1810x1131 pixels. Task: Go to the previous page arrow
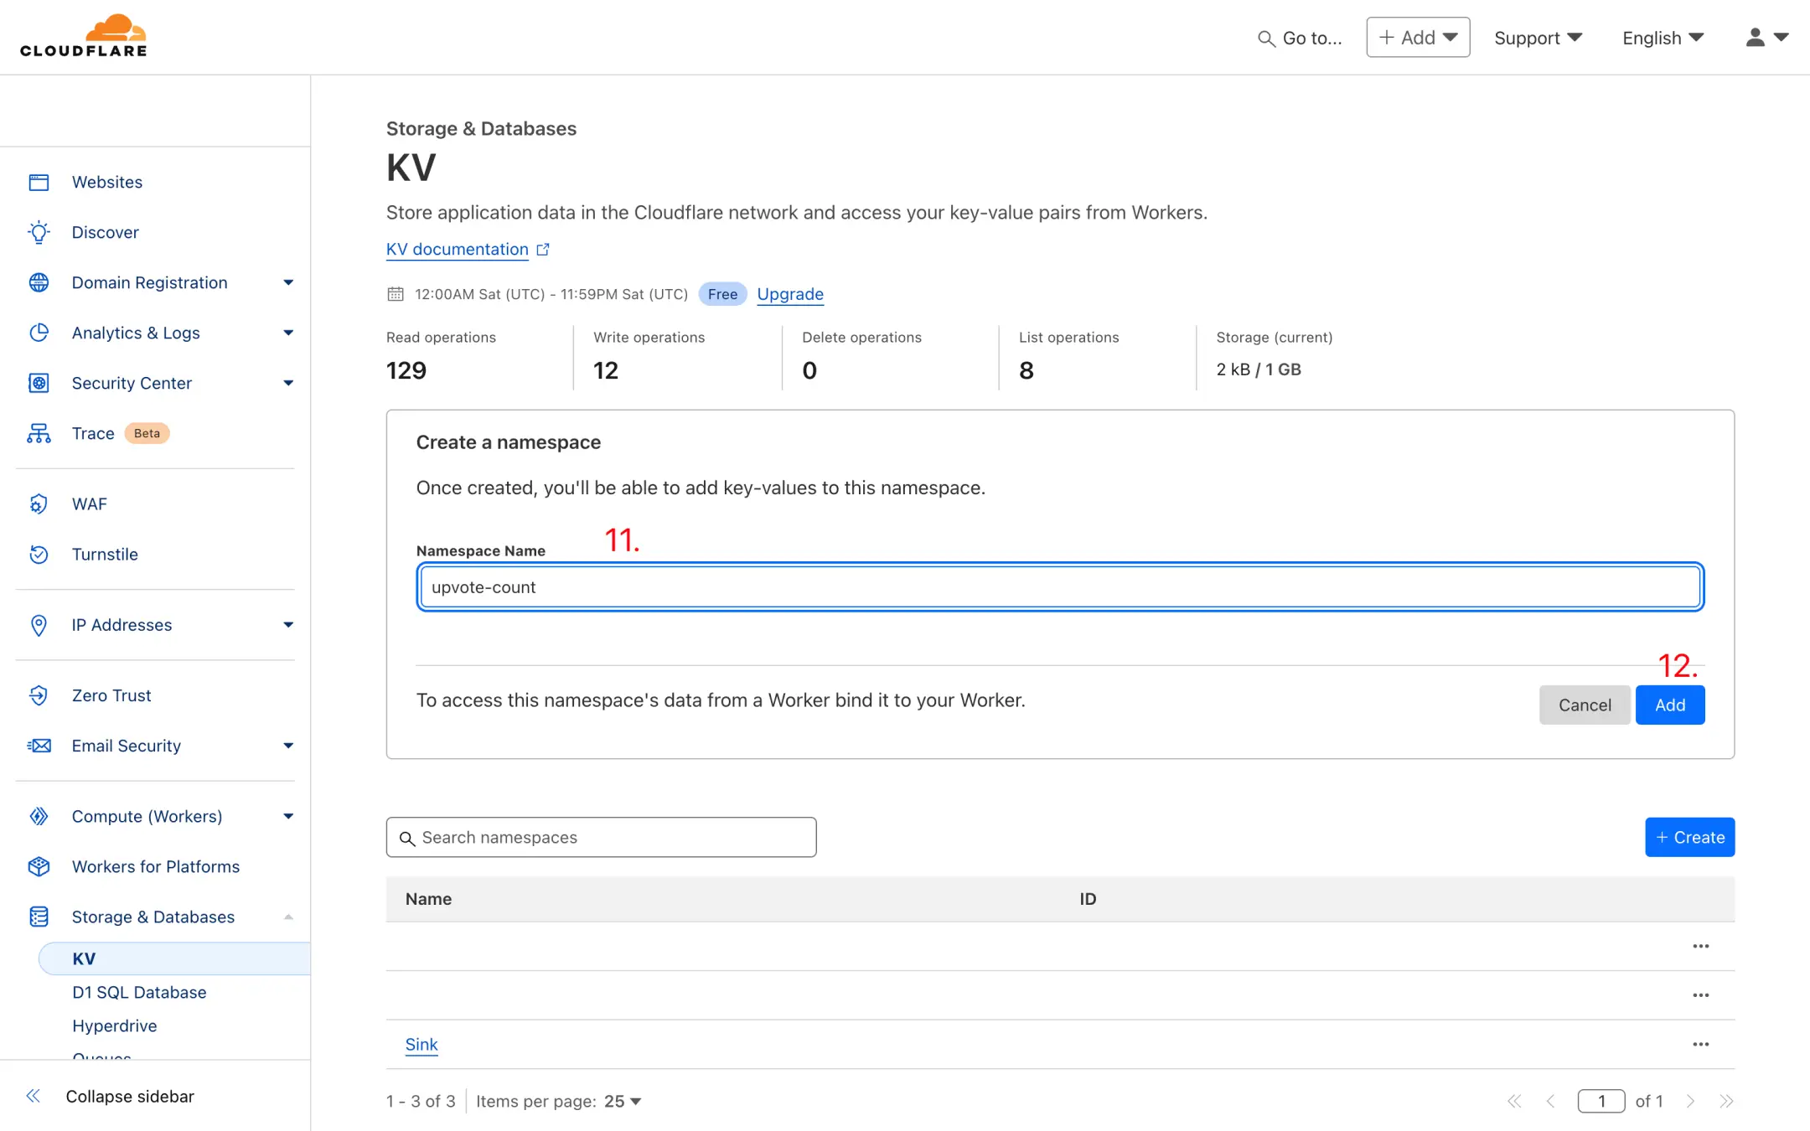point(1550,1101)
